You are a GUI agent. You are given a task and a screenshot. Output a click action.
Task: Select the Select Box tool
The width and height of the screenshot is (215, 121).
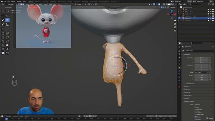3,12
